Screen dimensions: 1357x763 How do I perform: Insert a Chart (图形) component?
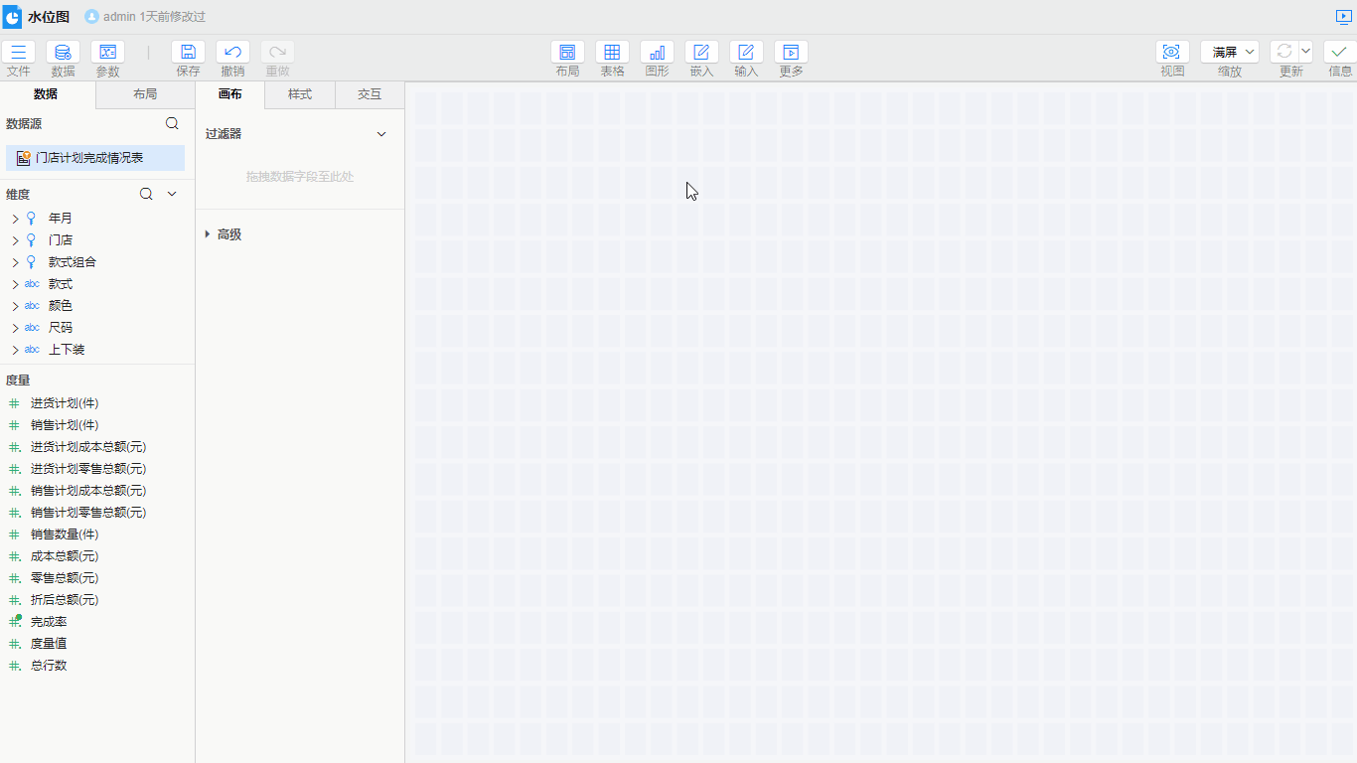tap(657, 53)
